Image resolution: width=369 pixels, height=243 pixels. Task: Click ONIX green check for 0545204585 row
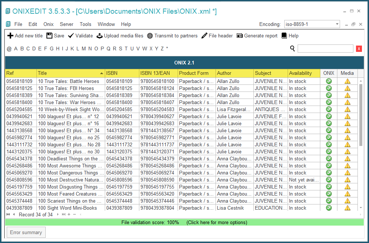click(329, 109)
